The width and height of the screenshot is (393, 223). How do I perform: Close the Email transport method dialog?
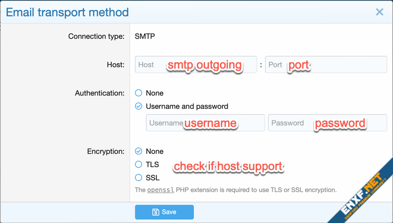[379, 12]
